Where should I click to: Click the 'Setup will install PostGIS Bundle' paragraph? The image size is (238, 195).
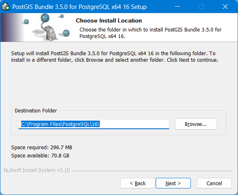coord(115,57)
